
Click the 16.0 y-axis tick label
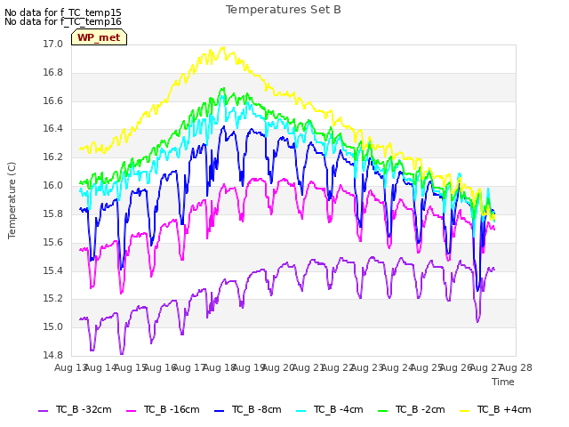pyautogui.click(x=53, y=185)
